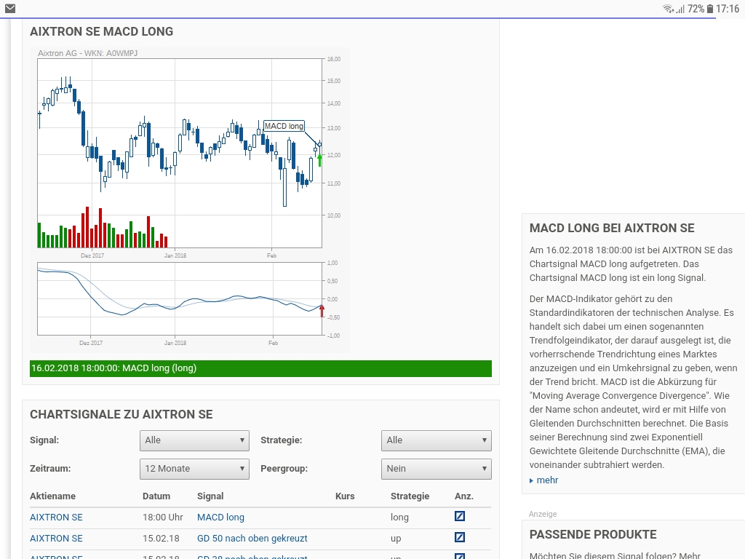Viewport: 745px width, 559px height.
Task: Click the 'Anz.' column header
Action: [x=464, y=496]
